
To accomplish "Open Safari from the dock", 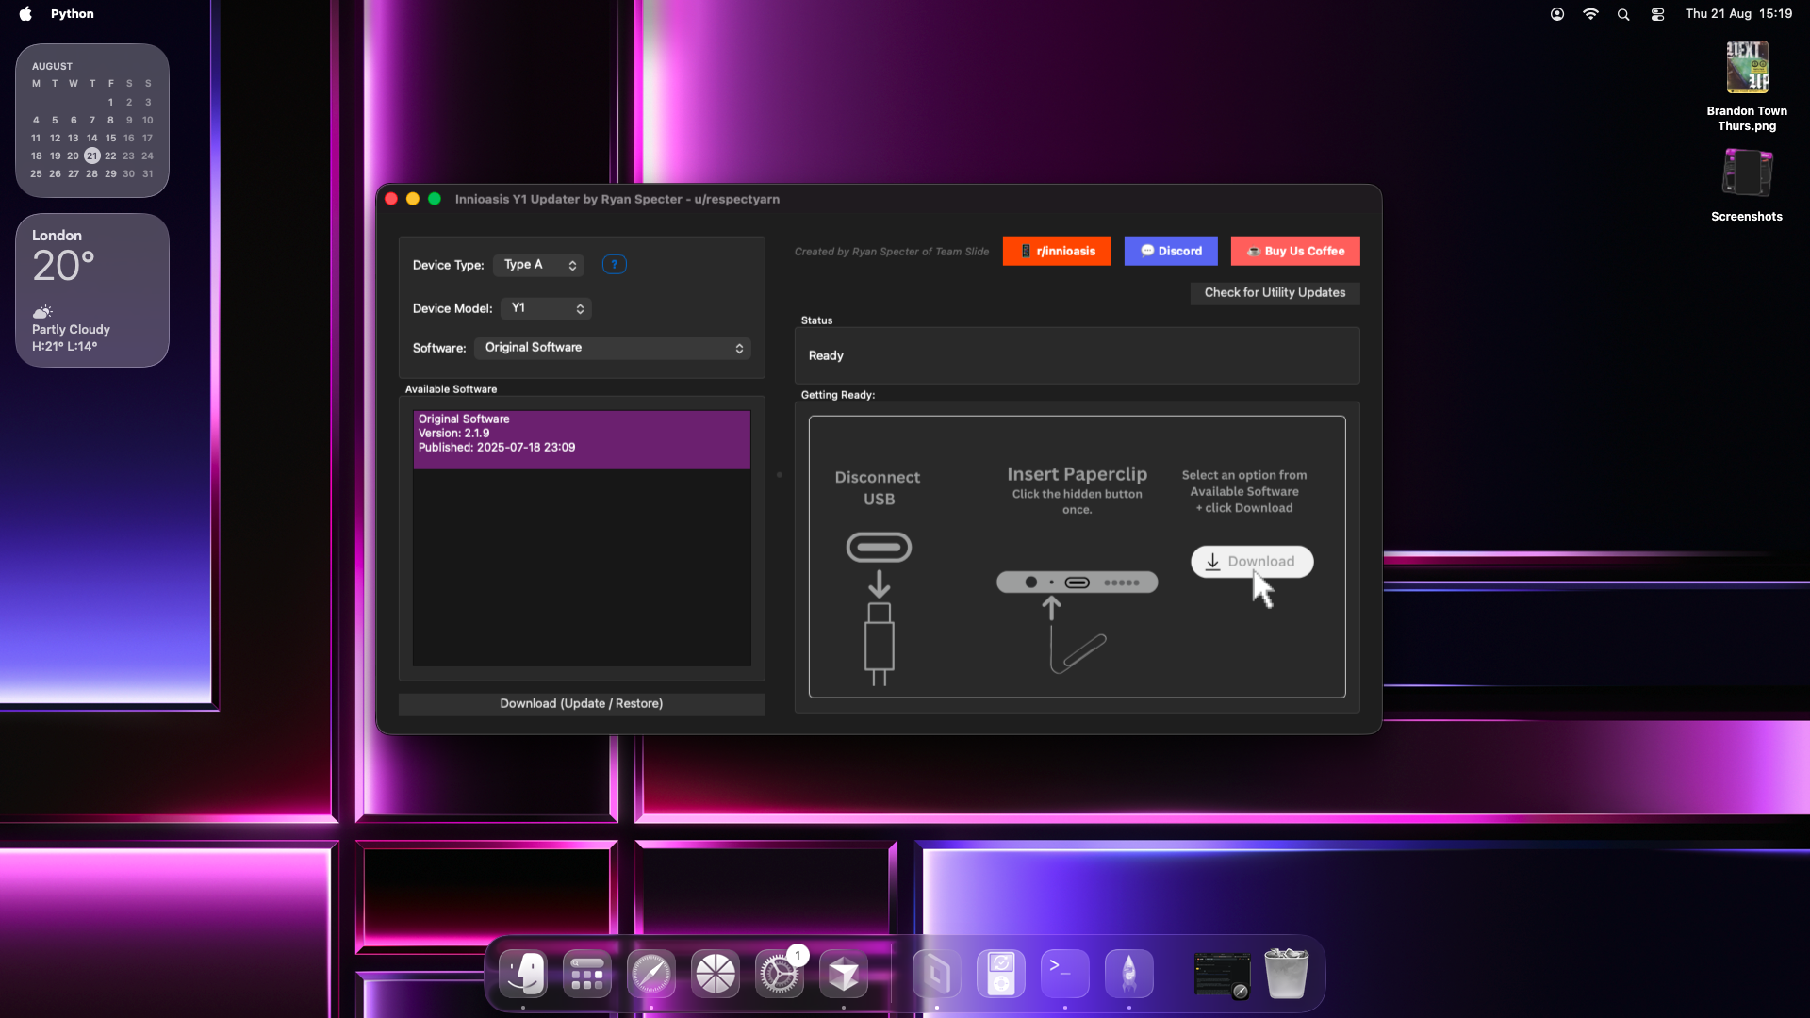I will coord(651,974).
